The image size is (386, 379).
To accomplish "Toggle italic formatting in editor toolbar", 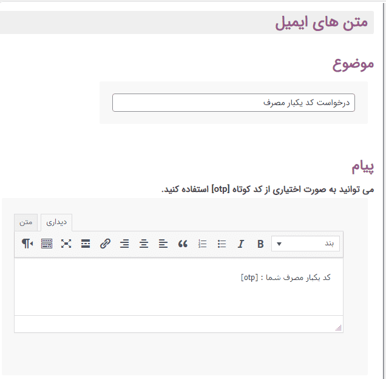I will coord(241,244).
